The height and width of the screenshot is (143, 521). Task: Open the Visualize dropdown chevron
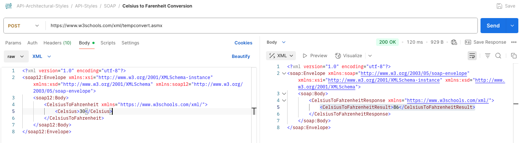tap(370, 56)
